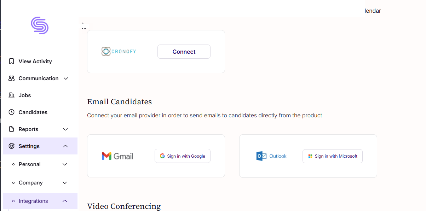The width and height of the screenshot is (426, 211).
Task: Click the Reports document icon
Action: pyautogui.click(x=12, y=129)
